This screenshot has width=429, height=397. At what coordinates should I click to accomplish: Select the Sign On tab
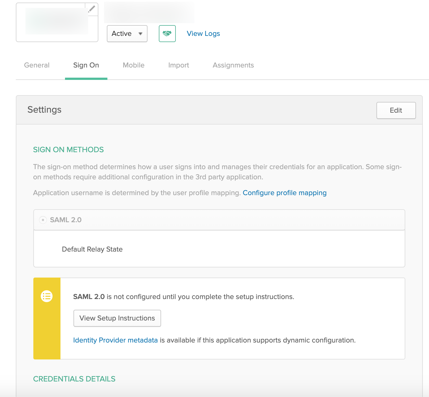pos(86,65)
